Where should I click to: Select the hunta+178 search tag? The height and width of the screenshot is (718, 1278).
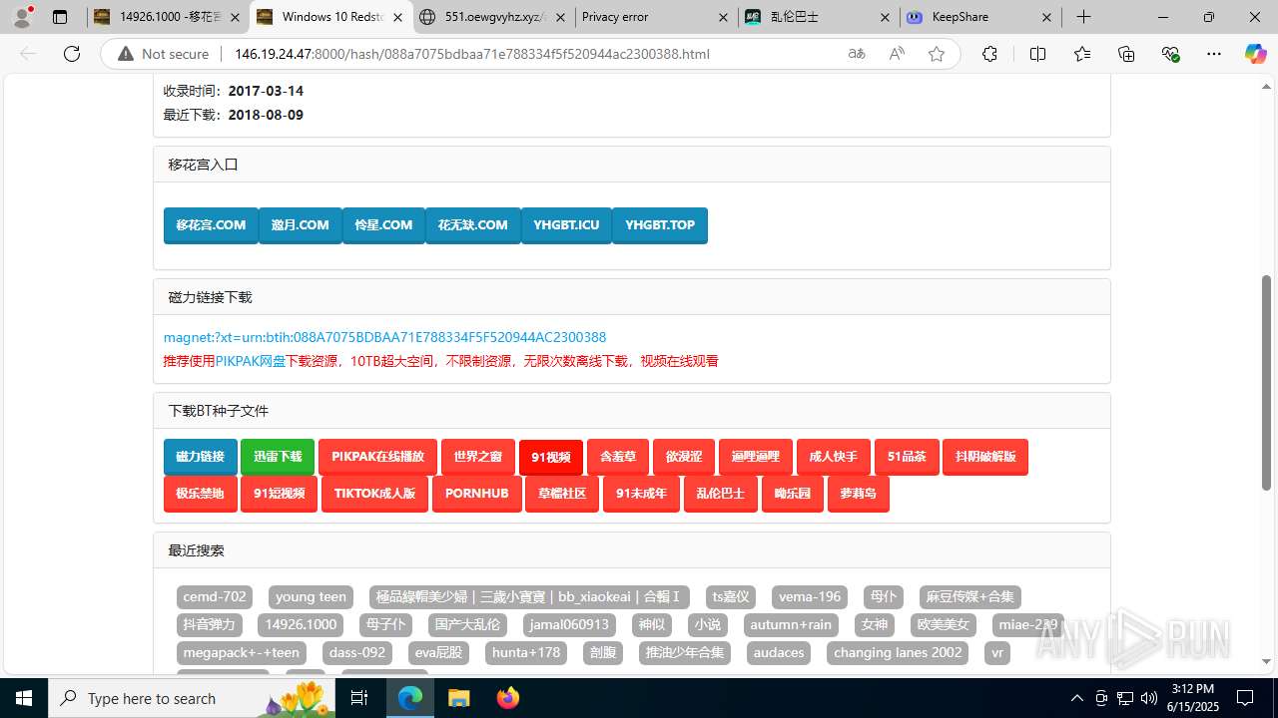point(526,653)
